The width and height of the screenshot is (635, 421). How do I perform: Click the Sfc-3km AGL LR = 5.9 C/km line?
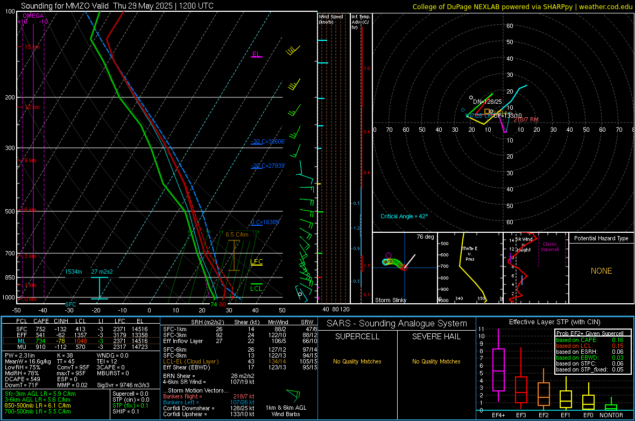(x=40, y=394)
